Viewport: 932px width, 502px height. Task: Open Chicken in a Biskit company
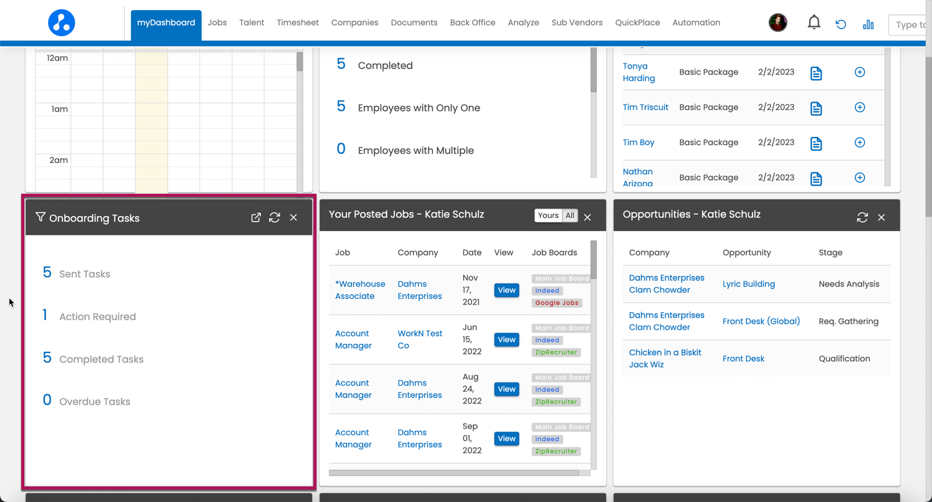(665, 359)
